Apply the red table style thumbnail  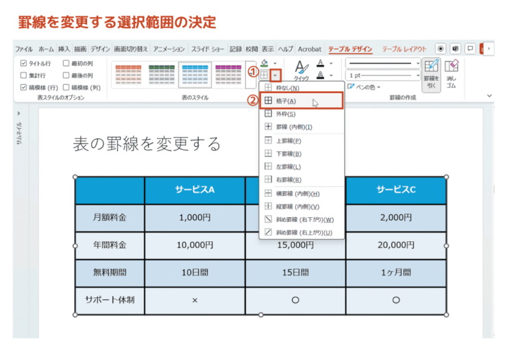pyautogui.click(x=128, y=75)
